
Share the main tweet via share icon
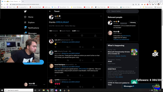click(x=95, y=36)
